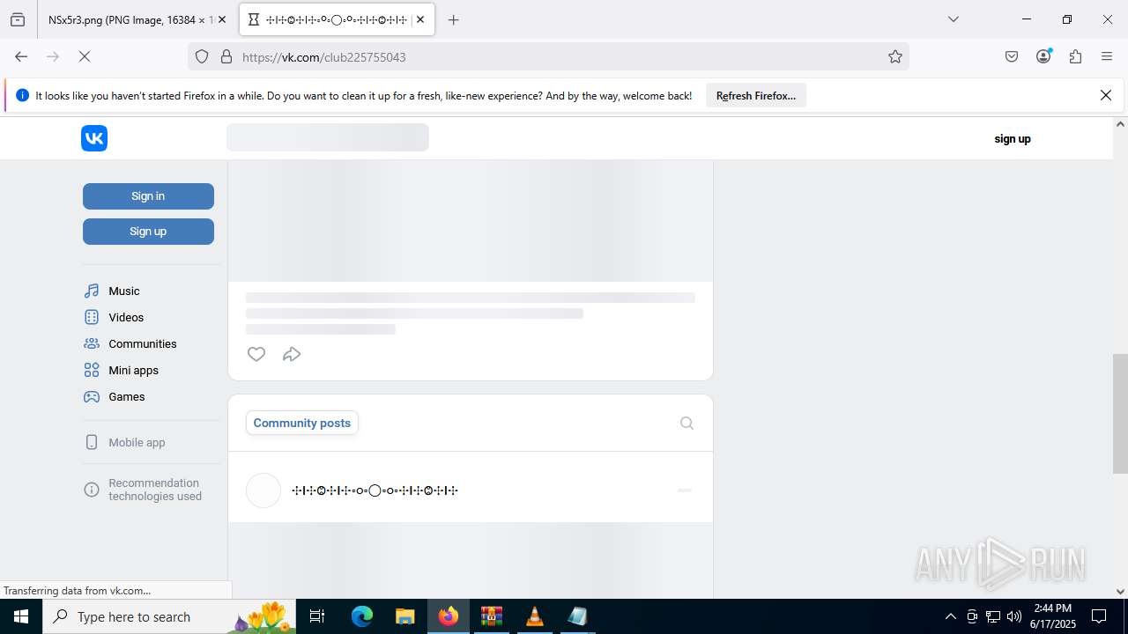The height and width of the screenshot is (634, 1128).
Task: Open the volume control in tray
Action: click(x=1014, y=616)
